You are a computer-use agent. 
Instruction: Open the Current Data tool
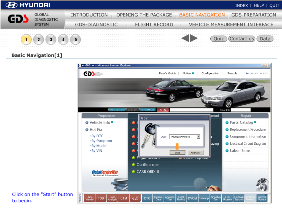158,198
